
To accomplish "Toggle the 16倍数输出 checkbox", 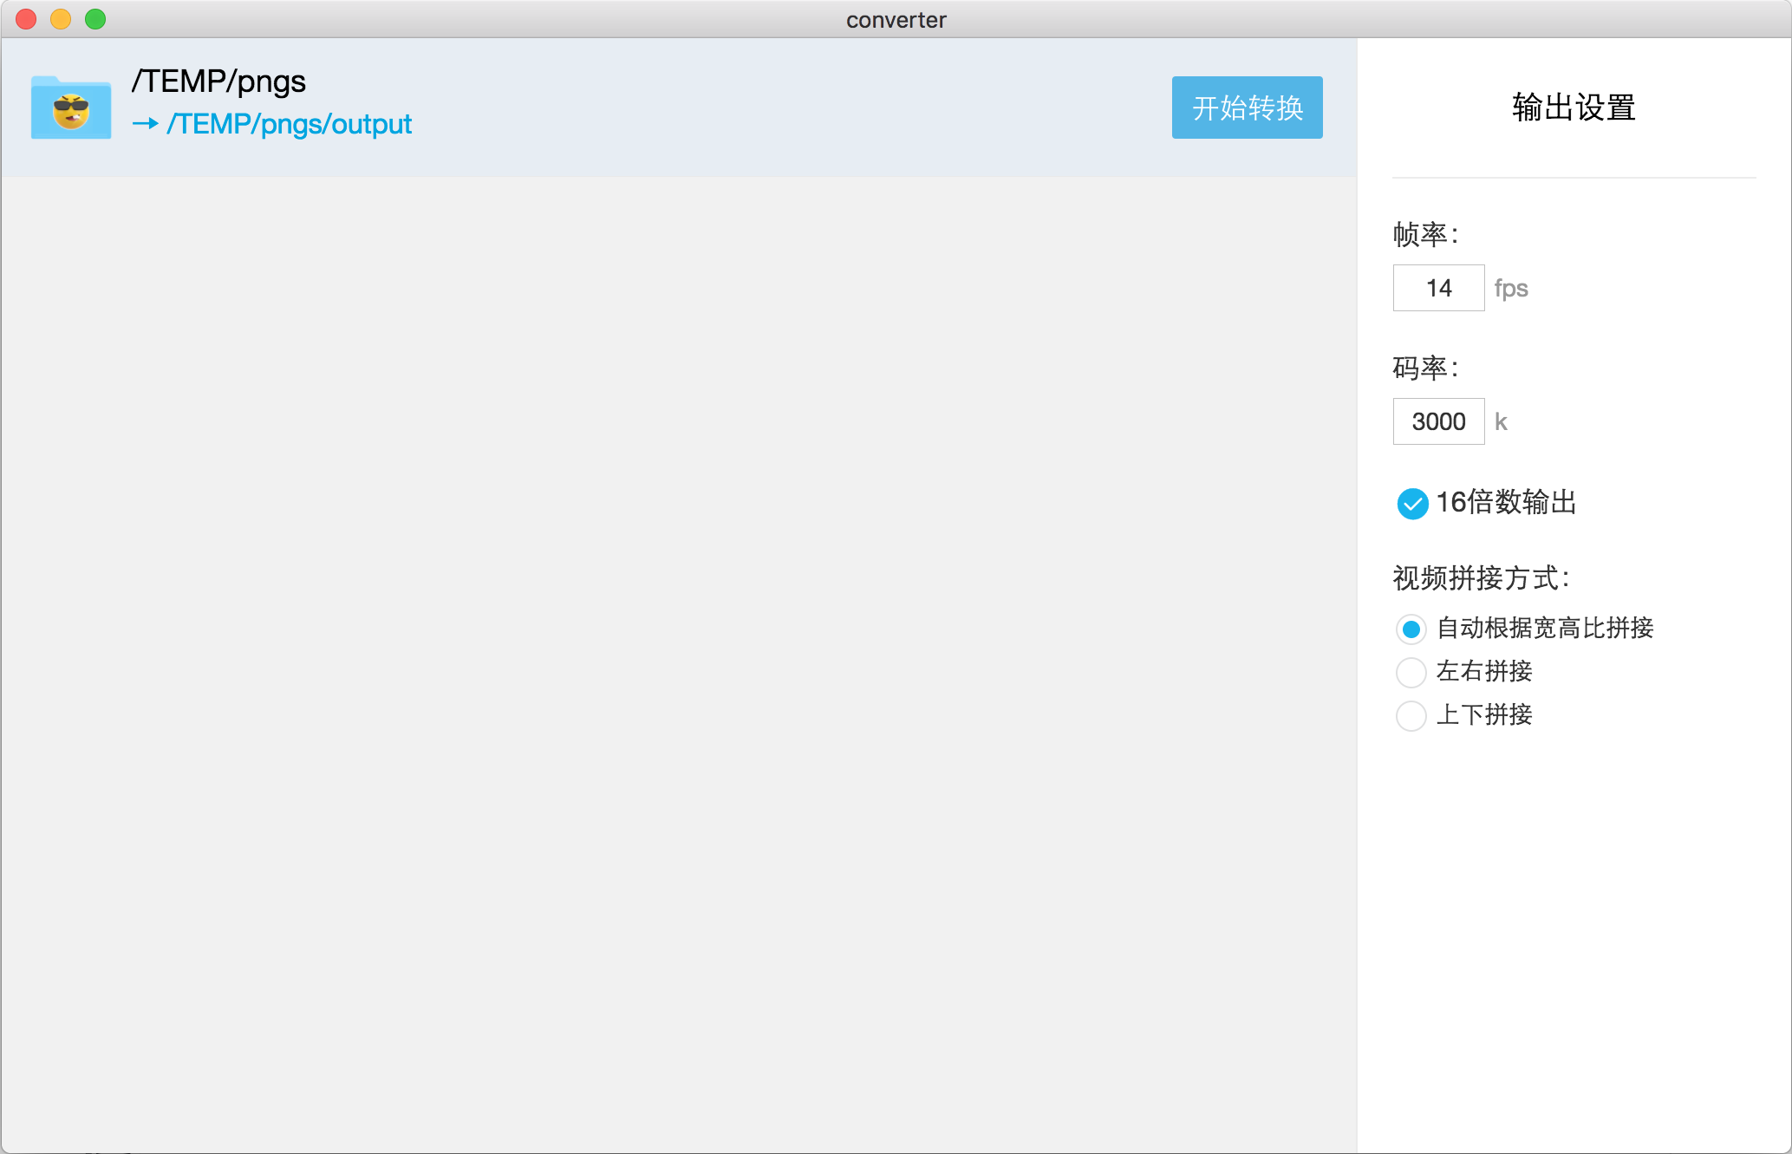I will click(1412, 503).
